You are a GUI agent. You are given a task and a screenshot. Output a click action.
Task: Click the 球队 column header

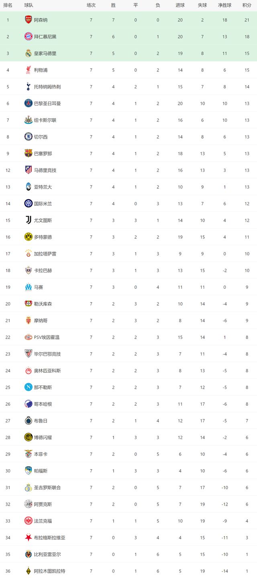click(x=29, y=5)
